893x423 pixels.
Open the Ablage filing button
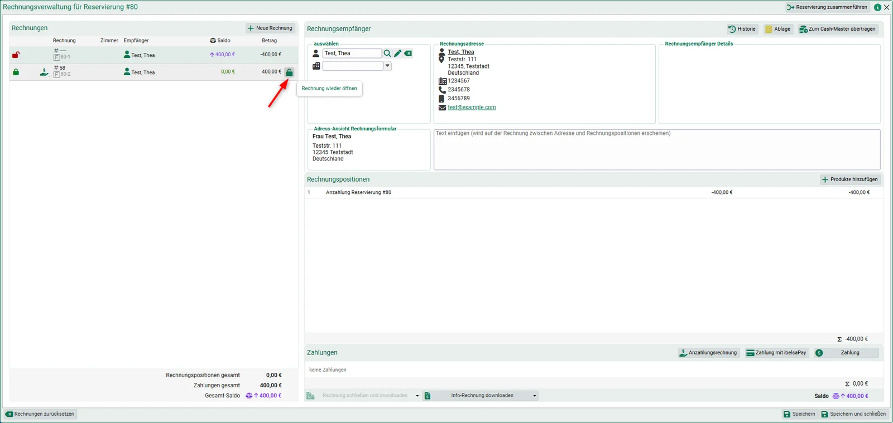(777, 29)
